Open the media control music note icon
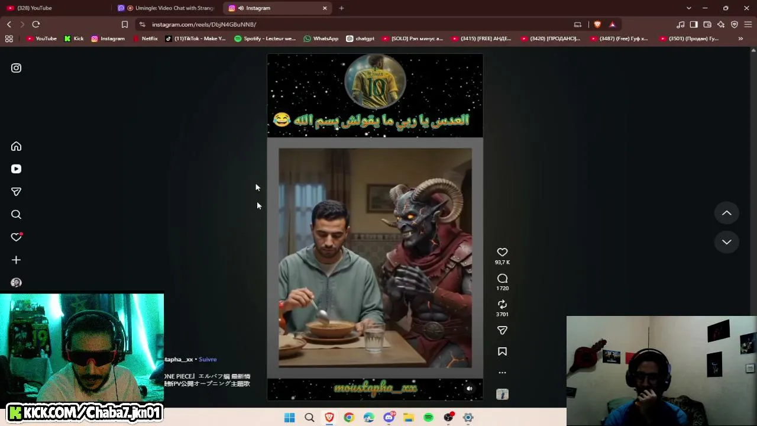The image size is (757, 426). click(x=681, y=24)
